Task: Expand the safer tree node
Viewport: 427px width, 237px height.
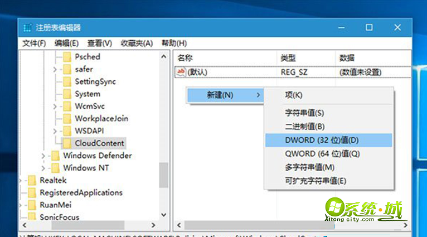Action: pyautogui.click(x=55, y=70)
